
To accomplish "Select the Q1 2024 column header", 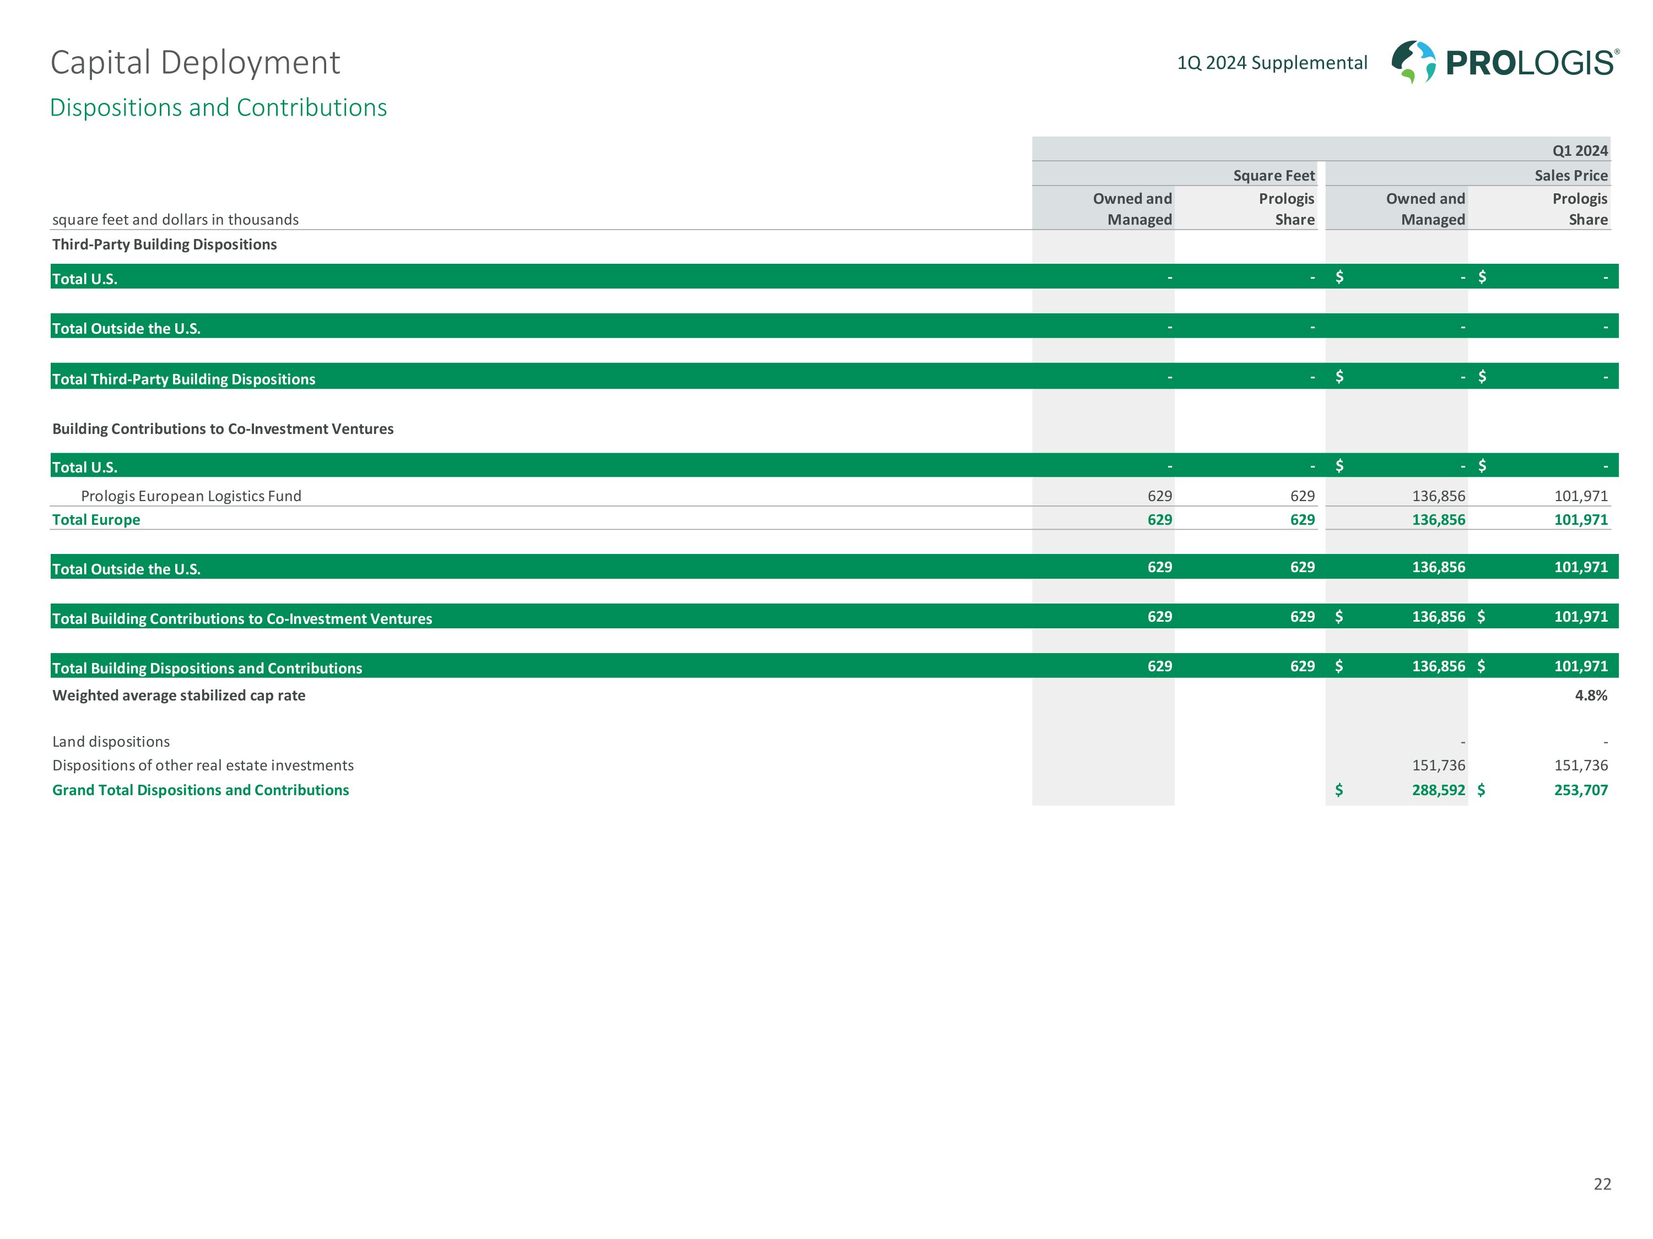I will [x=1579, y=150].
